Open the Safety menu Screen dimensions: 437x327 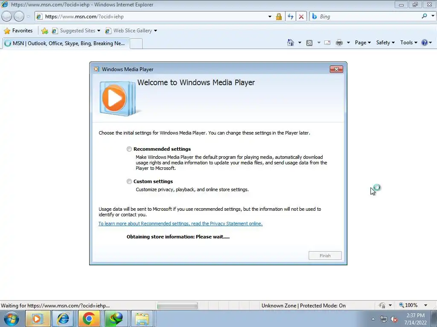(385, 43)
